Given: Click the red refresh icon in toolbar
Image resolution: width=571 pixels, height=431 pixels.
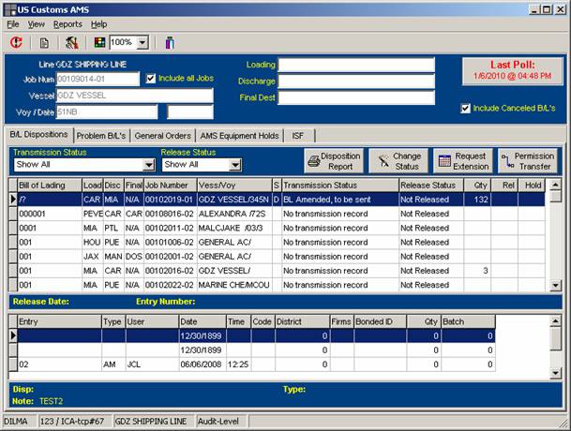Looking at the screenshot, I should (16, 42).
